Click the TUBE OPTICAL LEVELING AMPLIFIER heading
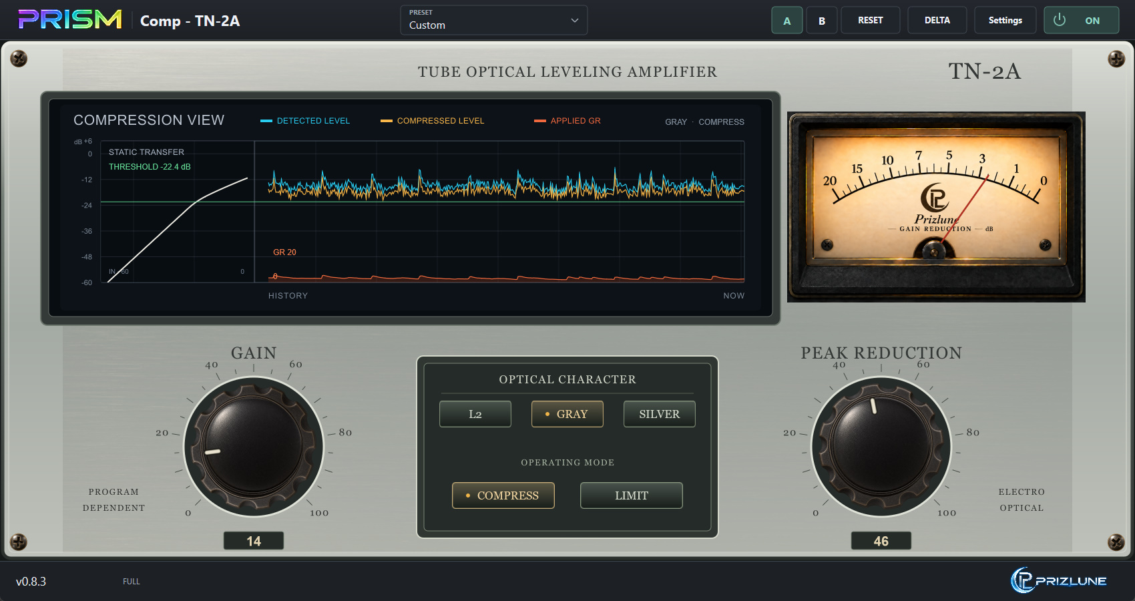Screen dimensions: 1135x601 click(x=567, y=72)
